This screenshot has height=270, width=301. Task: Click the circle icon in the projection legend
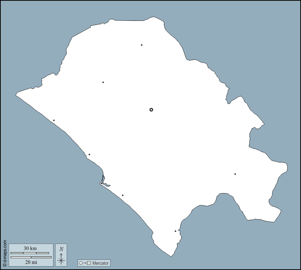tap(81, 263)
